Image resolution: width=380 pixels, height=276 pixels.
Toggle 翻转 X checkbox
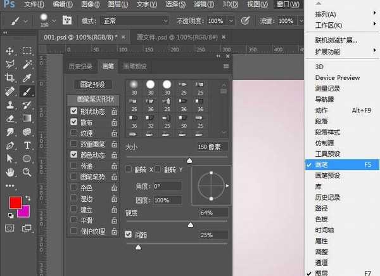[x=128, y=169]
